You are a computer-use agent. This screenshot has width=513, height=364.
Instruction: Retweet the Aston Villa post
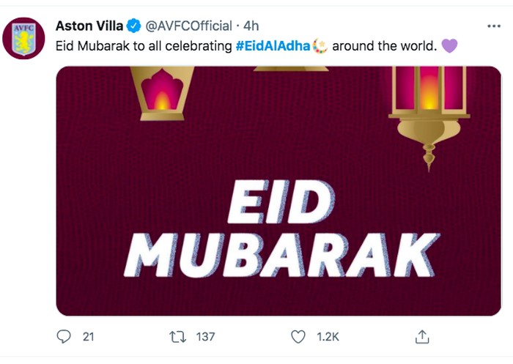click(x=177, y=337)
